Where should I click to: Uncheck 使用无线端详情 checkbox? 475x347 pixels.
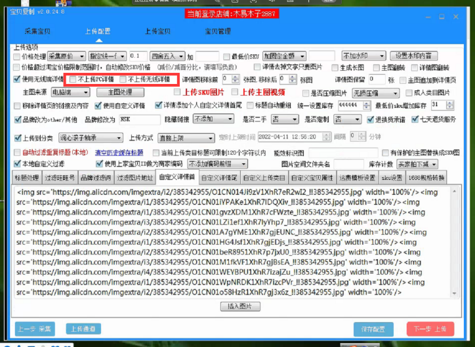[x=17, y=79]
